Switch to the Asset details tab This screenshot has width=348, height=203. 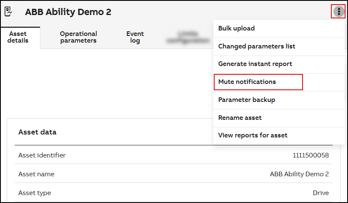(x=18, y=37)
